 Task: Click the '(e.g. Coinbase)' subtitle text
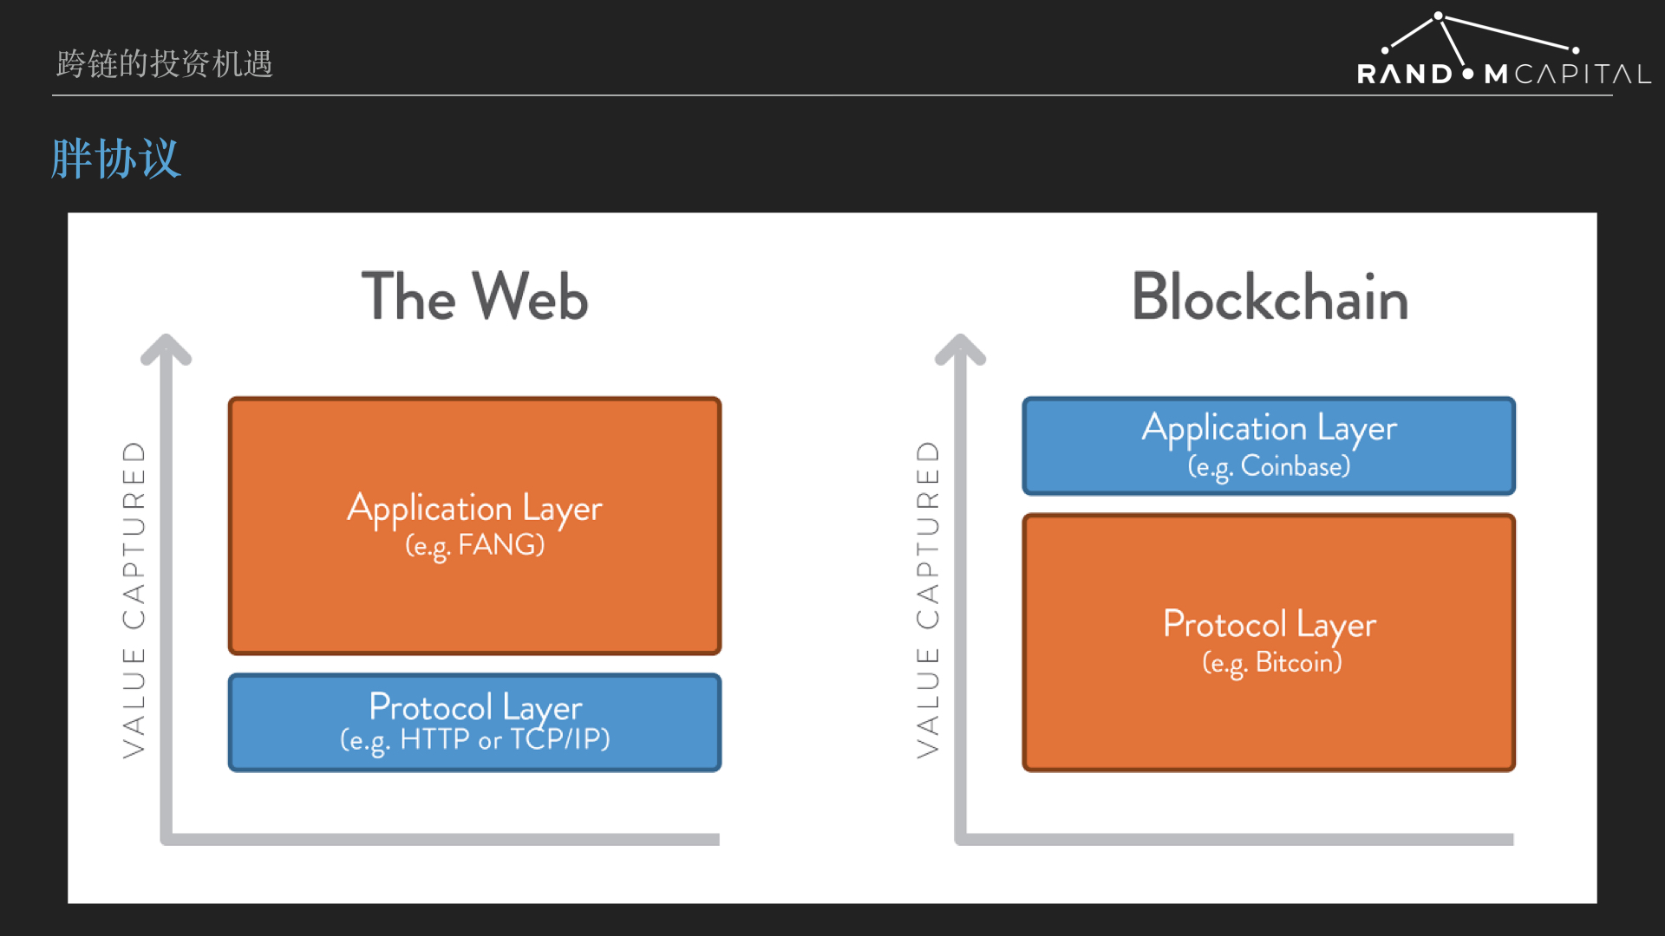pyautogui.click(x=1269, y=467)
